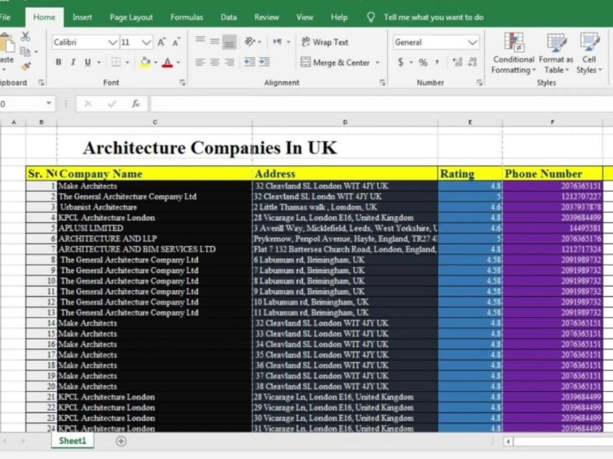Image resolution: width=613 pixels, height=459 pixels.
Task: Click the Orientation text-angle icon
Action: 250,42
